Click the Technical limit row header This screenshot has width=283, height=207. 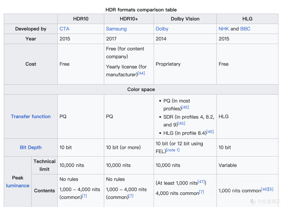point(44,165)
